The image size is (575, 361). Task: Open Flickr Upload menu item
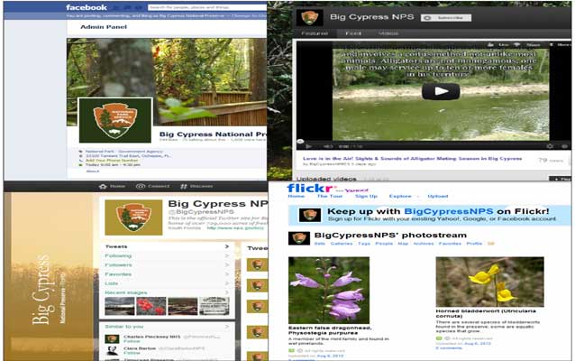pos(438,196)
